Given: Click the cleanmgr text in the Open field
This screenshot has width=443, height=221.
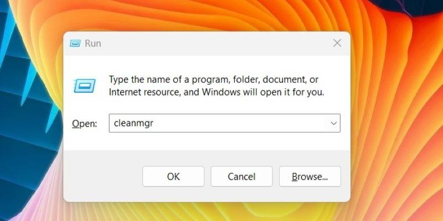Looking at the screenshot, I should (x=133, y=123).
